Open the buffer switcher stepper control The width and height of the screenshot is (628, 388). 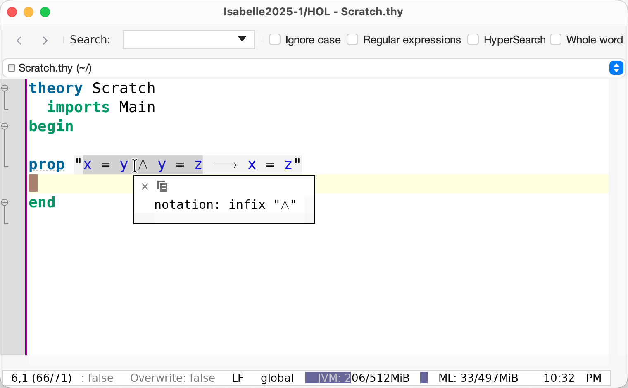616,68
